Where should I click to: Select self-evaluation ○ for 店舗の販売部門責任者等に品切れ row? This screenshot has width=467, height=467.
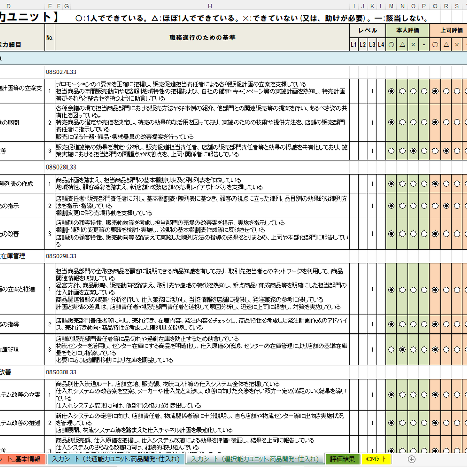(x=391, y=350)
